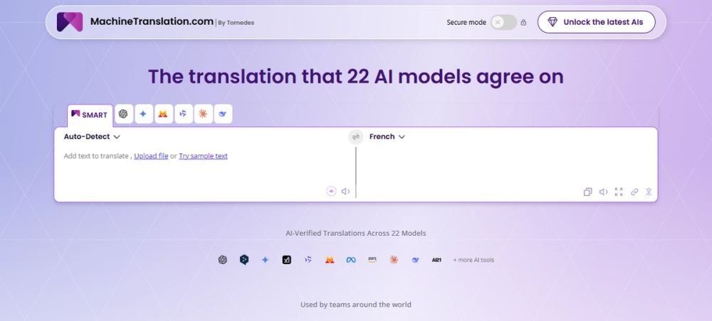Open the Auto-Detect source language dropdown

[92, 137]
